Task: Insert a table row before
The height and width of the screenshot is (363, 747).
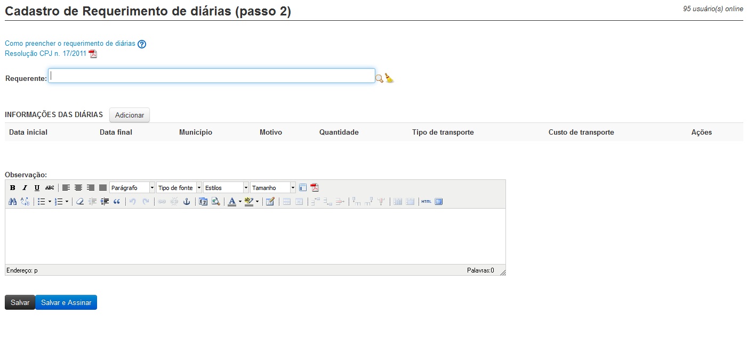Action: (x=315, y=202)
